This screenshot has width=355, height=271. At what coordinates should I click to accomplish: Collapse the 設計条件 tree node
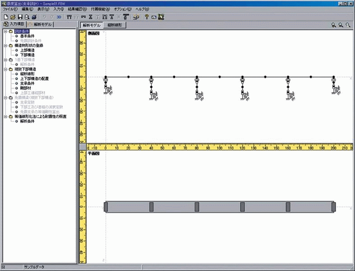tap(5, 32)
